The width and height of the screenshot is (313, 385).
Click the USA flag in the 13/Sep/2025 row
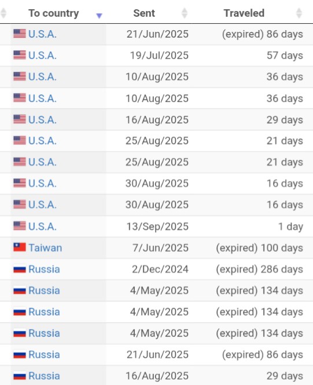[20, 226]
